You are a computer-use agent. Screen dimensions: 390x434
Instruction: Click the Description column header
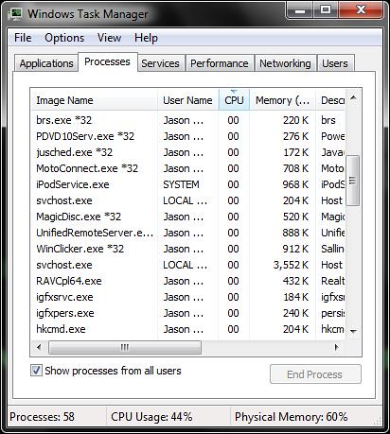[330, 100]
